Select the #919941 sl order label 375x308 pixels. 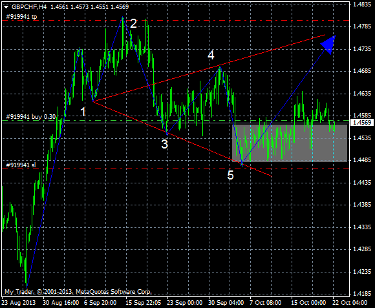[x=21, y=165]
